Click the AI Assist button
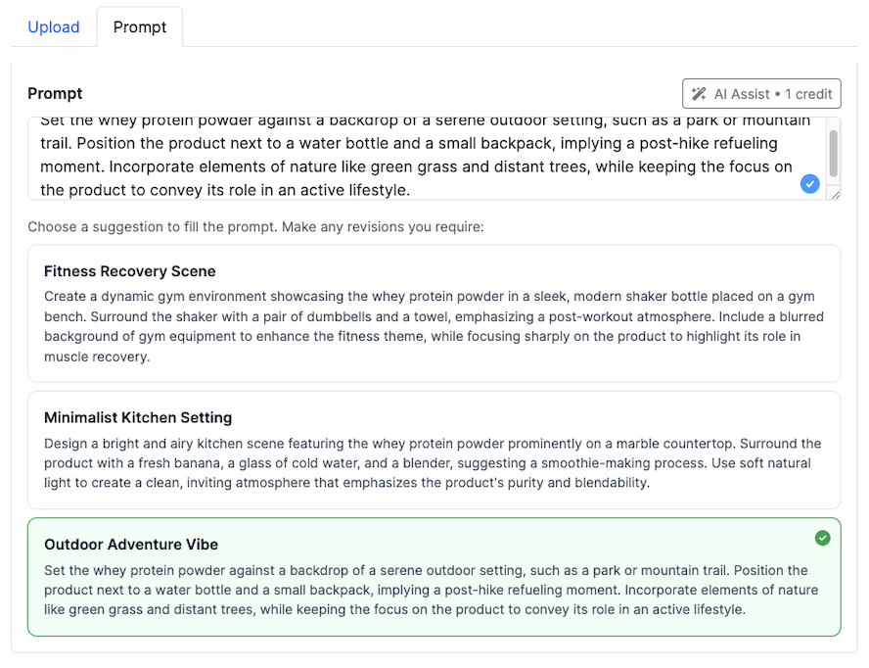This screenshot has width=869, height=668. click(x=761, y=94)
